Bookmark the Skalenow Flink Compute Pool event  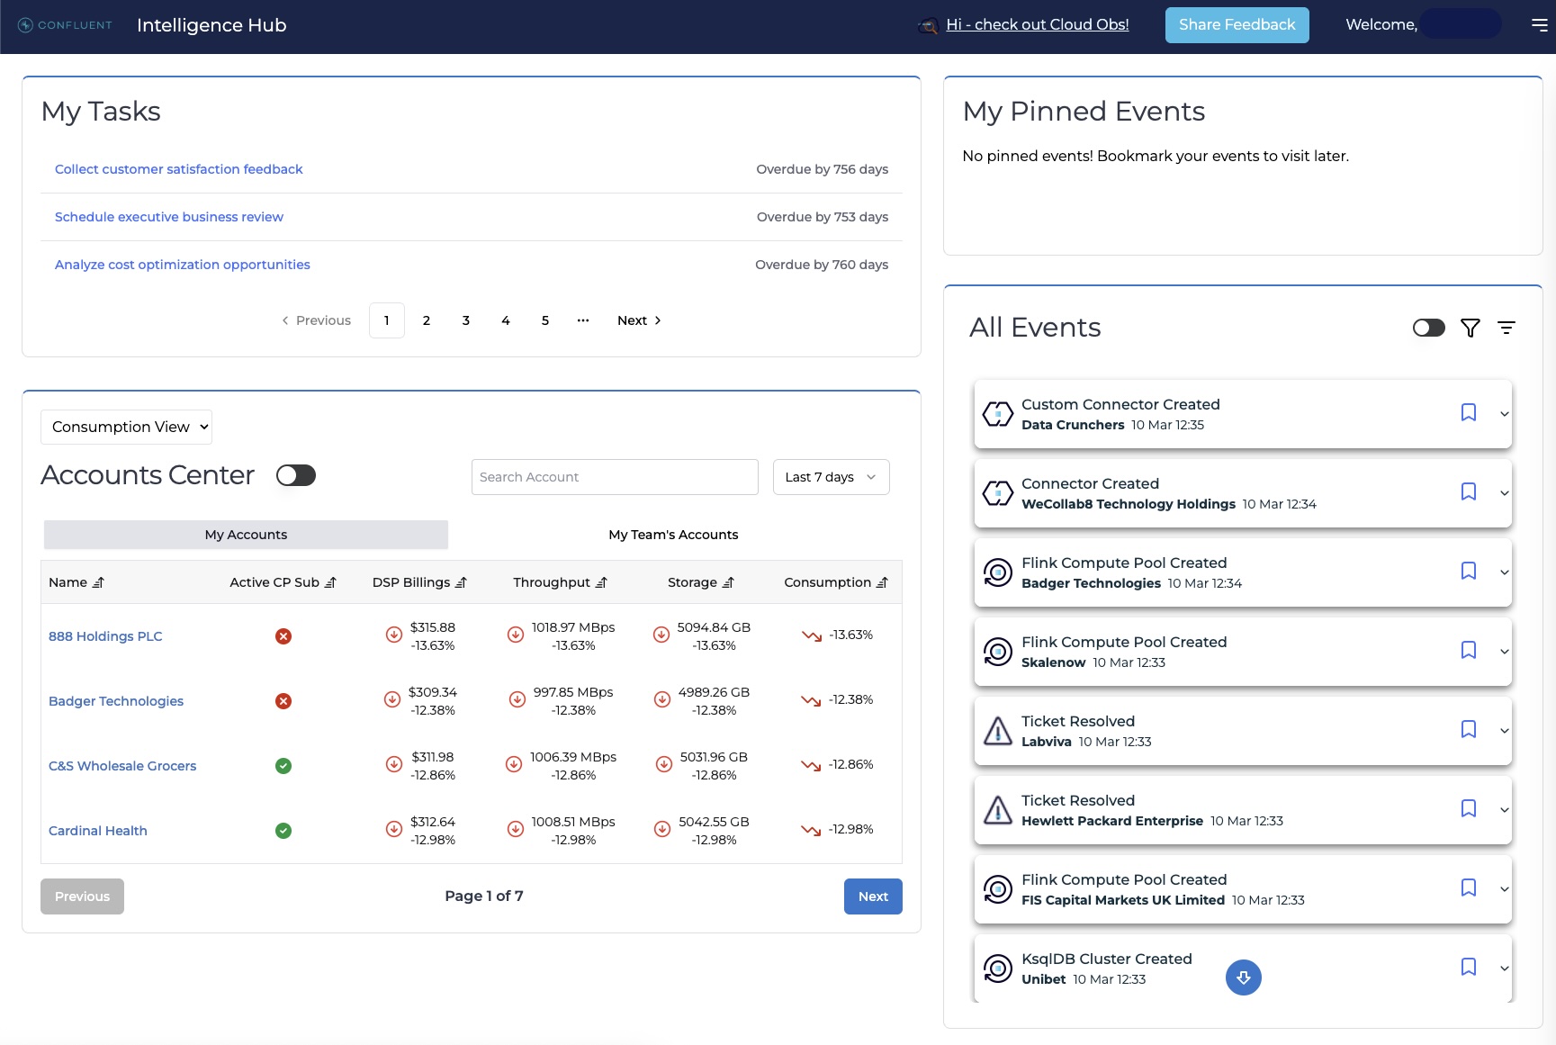1469,650
